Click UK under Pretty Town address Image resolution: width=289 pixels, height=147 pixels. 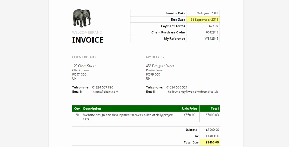point(148,79)
